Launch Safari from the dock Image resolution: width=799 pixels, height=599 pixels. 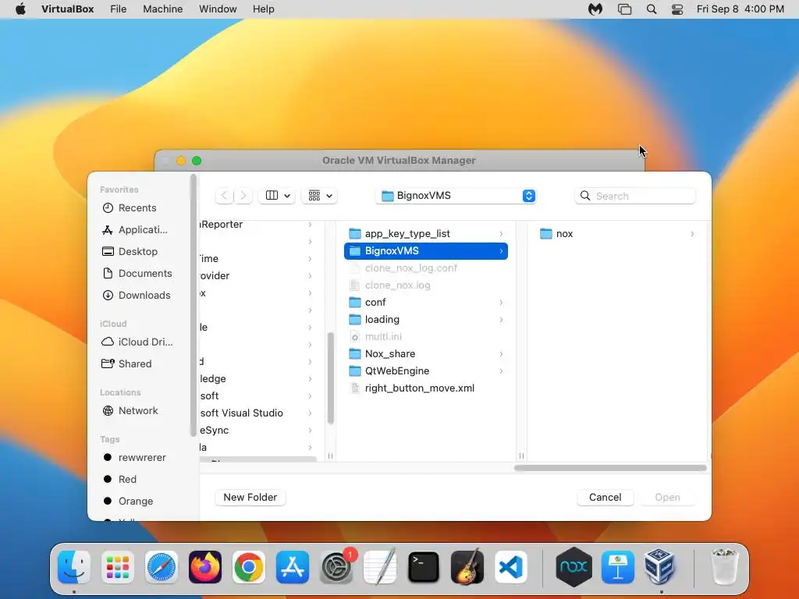[162, 567]
